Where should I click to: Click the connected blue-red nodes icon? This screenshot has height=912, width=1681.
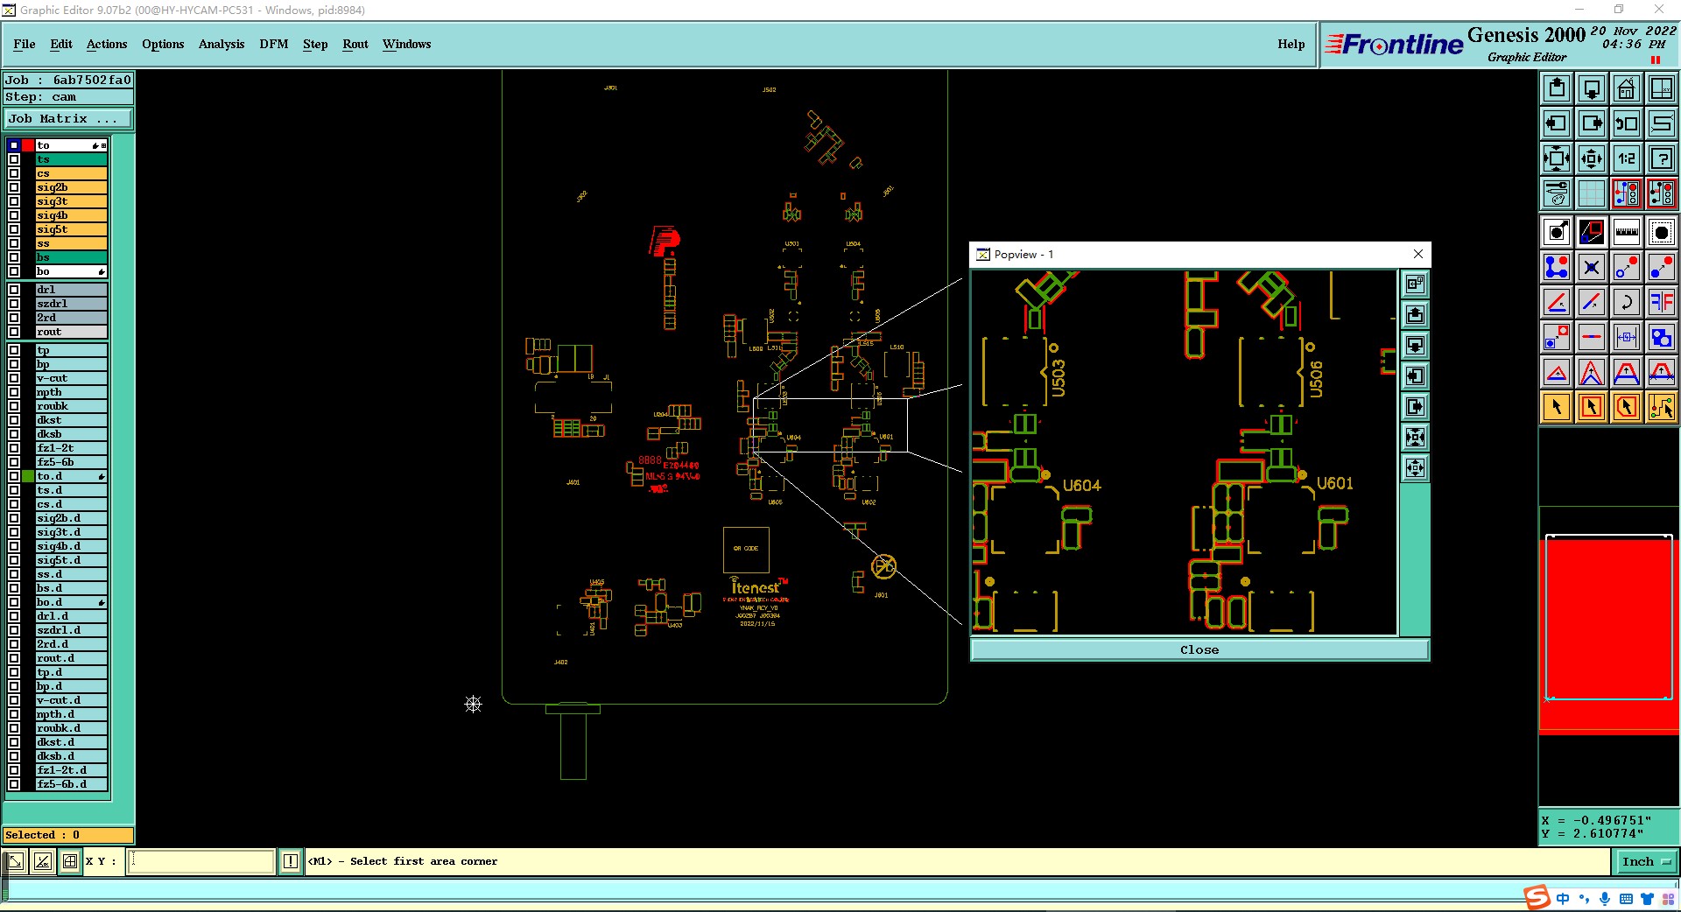[1557, 267]
